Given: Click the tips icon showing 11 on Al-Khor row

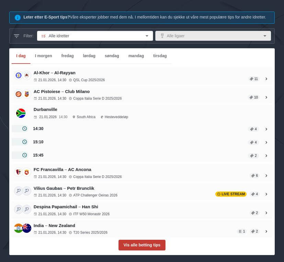Looking at the screenshot, I should point(254,78).
